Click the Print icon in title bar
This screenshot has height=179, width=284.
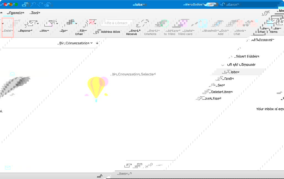tap(47, 4)
